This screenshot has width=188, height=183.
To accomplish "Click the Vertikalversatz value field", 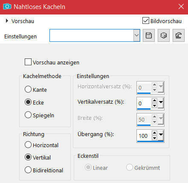I will coord(144,103).
